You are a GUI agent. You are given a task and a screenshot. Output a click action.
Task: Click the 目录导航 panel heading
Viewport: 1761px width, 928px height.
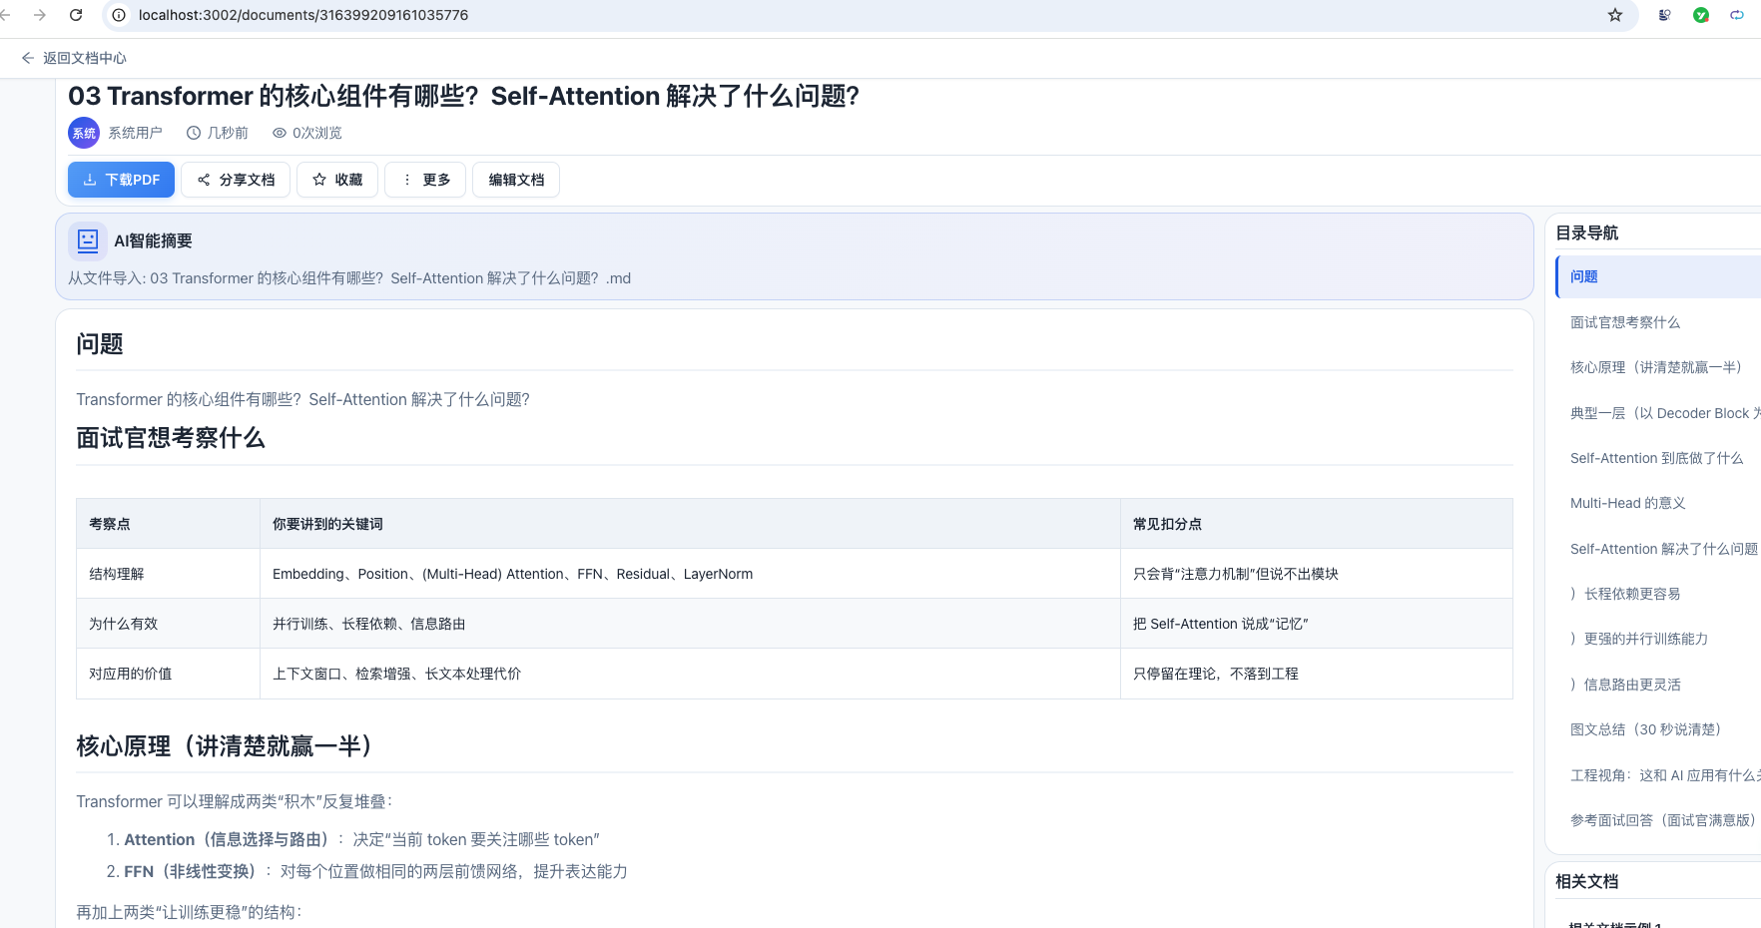(x=1587, y=232)
